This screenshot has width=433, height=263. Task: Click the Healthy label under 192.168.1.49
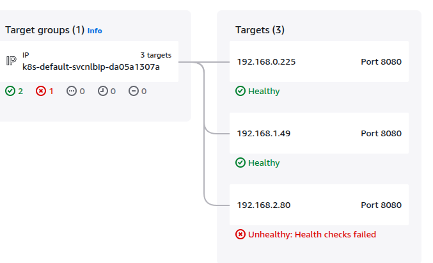pyautogui.click(x=264, y=163)
